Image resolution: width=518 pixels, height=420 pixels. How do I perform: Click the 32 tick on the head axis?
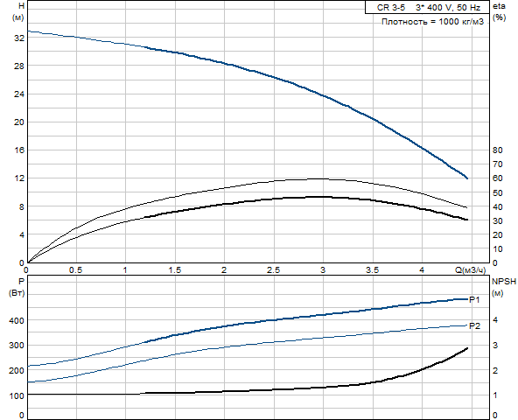pos(19,38)
